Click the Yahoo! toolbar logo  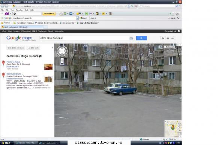pyautogui.click(x=7, y=13)
